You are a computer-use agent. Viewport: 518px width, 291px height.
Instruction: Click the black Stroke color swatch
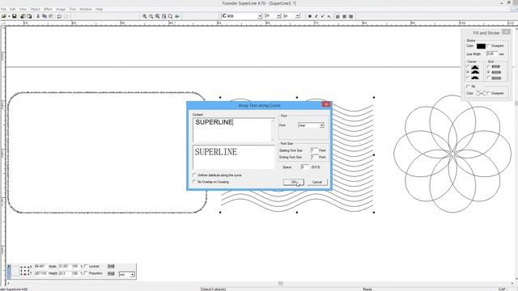point(481,46)
